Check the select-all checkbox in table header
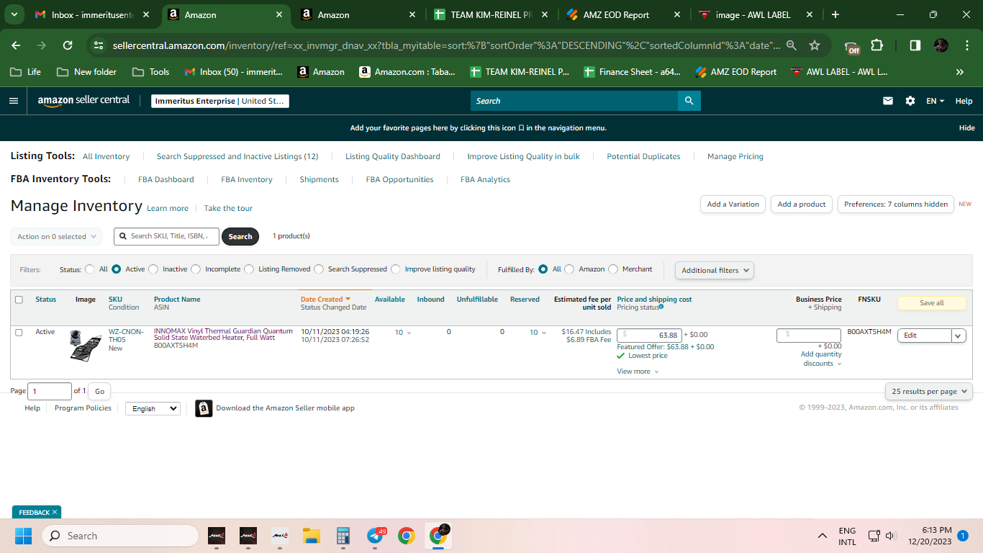Image resolution: width=983 pixels, height=553 pixels. click(x=19, y=300)
